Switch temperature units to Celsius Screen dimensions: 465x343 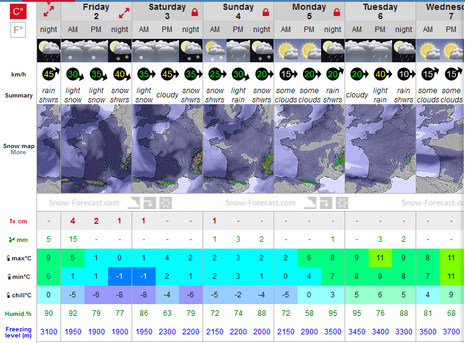click(18, 12)
